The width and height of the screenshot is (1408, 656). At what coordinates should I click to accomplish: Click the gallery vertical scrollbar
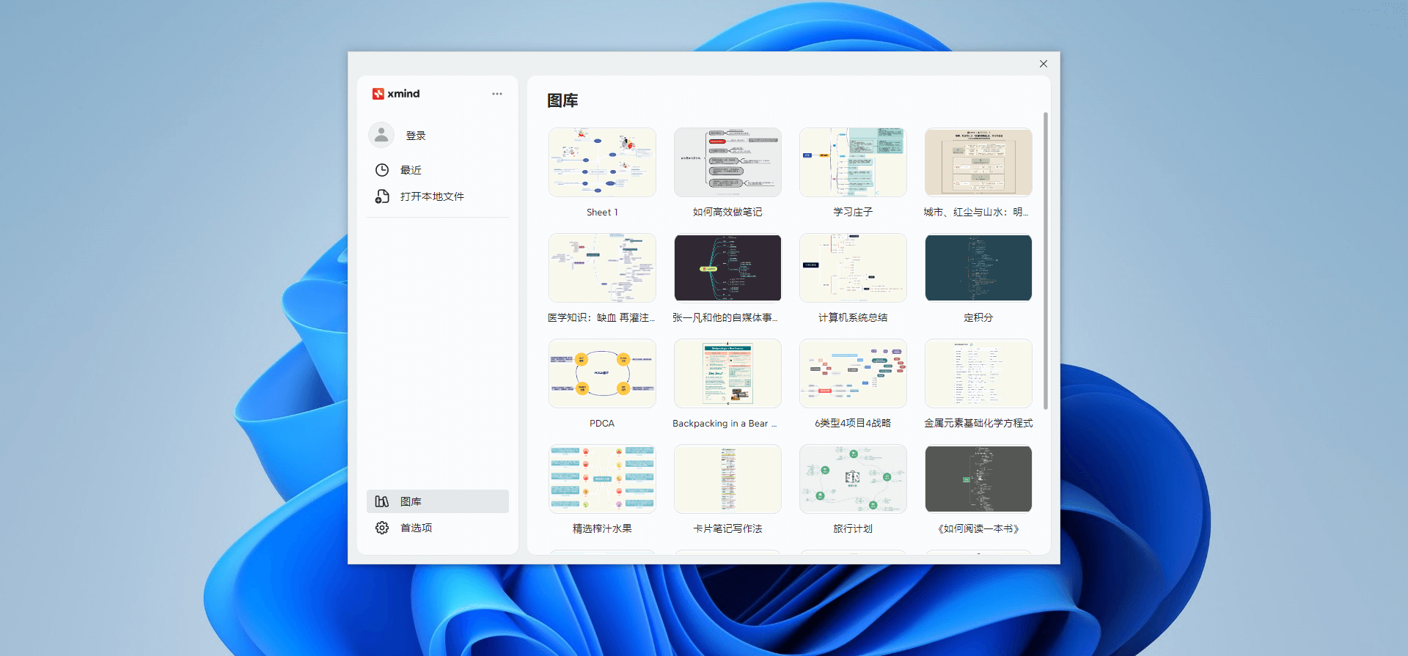click(1045, 261)
